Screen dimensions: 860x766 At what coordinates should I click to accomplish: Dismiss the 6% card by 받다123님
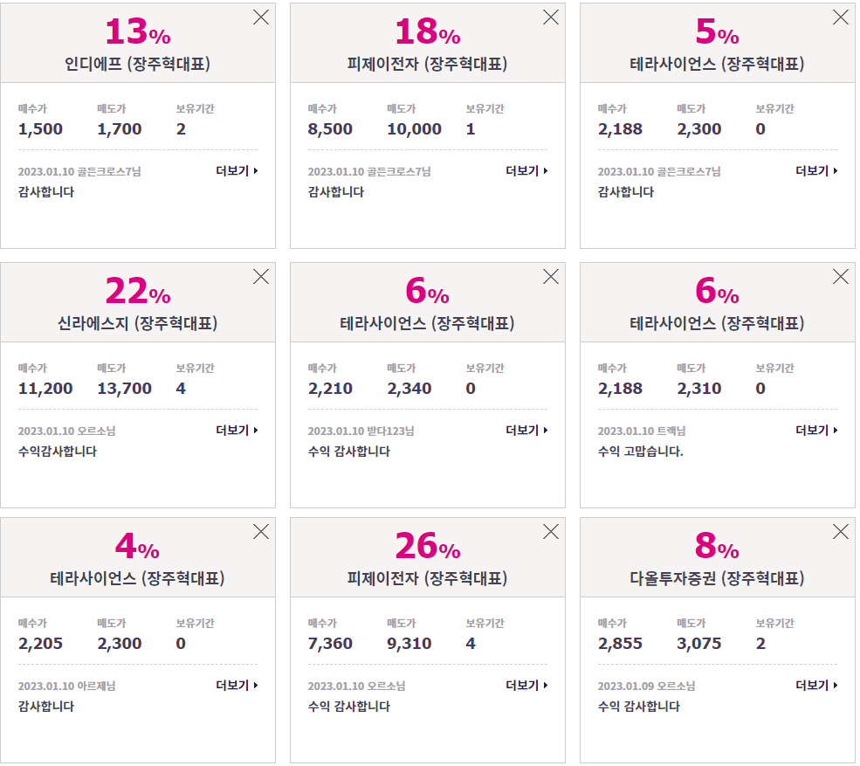point(551,277)
